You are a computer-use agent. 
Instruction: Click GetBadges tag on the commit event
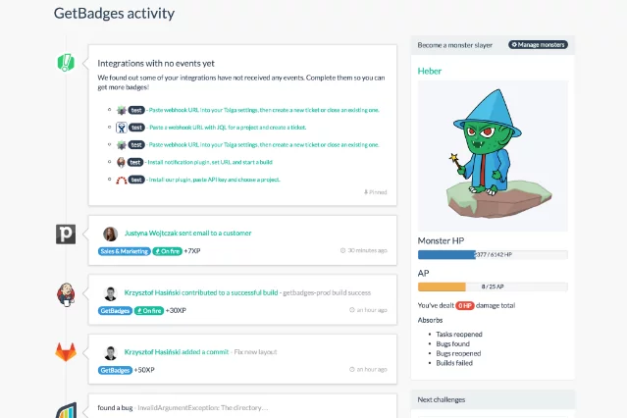click(x=115, y=370)
